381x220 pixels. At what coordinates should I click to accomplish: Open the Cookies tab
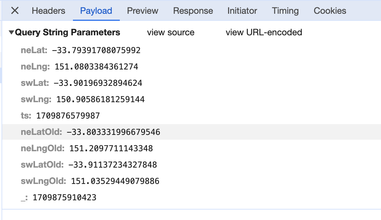[x=330, y=11]
